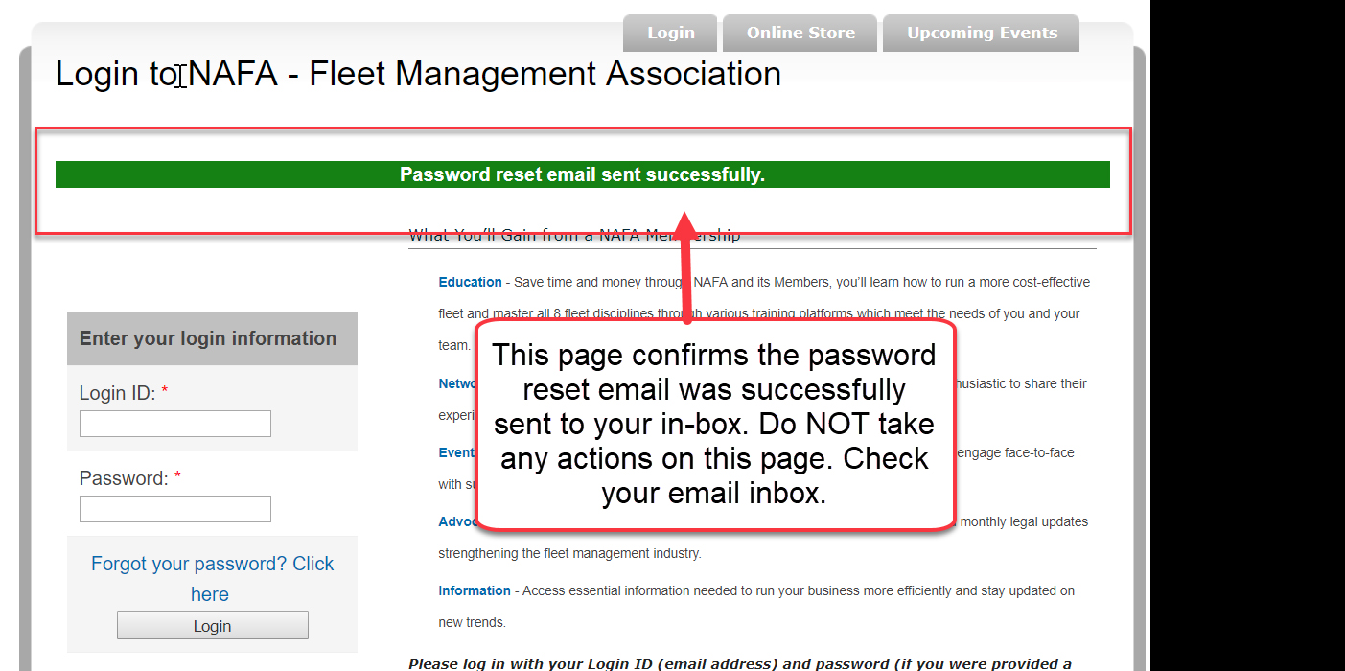The height and width of the screenshot is (671, 1345).
Task: Go to the Upcoming Events tab
Action: pyautogui.click(x=982, y=34)
